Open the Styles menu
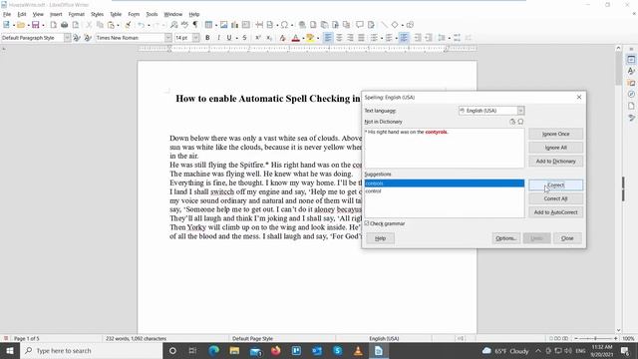 pyautogui.click(x=97, y=14)
